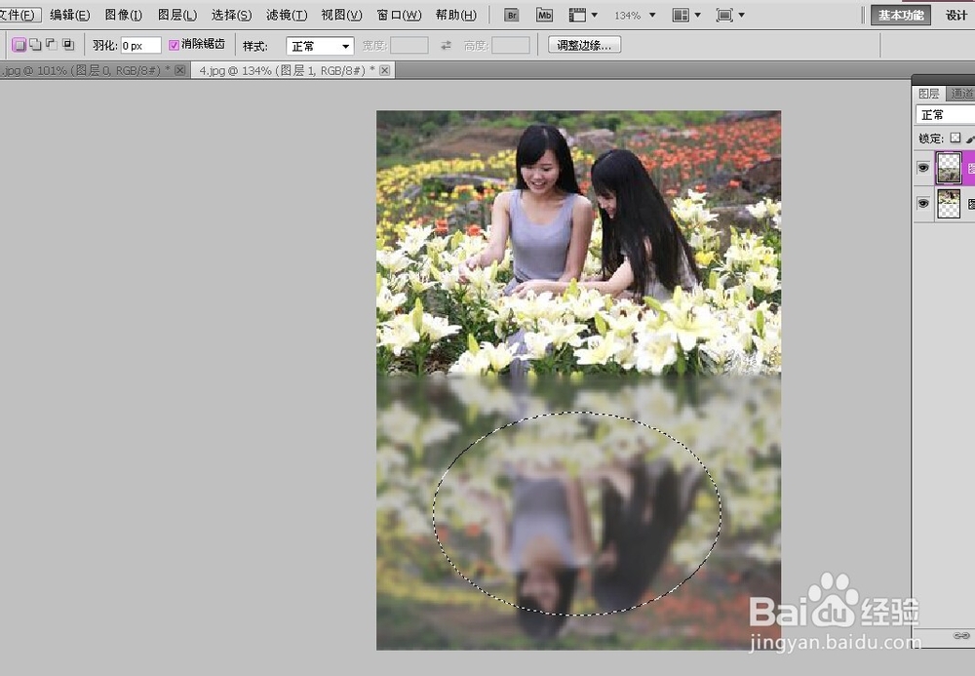Open the Arrange Documents icon
The image size is (975, 676).
tap(681, 15)
